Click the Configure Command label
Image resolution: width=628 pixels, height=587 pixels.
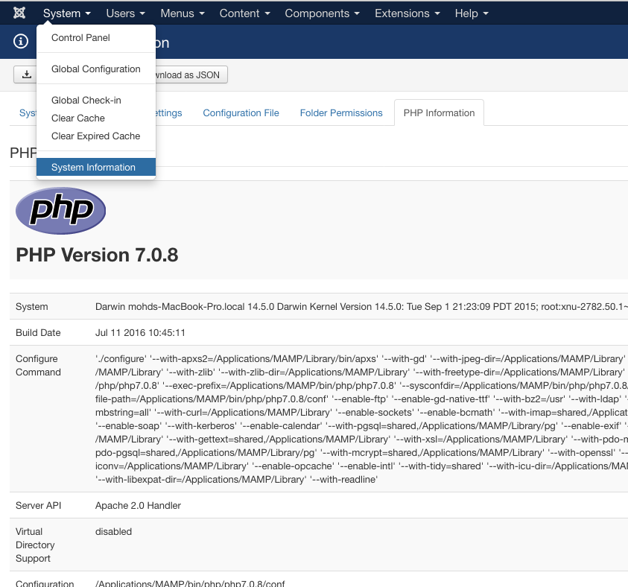38,365
